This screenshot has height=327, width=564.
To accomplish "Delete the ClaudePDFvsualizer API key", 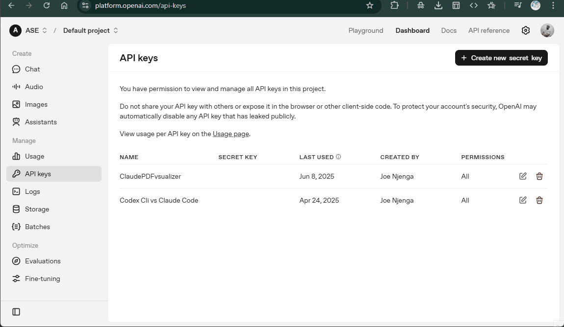I will [539, 176].
